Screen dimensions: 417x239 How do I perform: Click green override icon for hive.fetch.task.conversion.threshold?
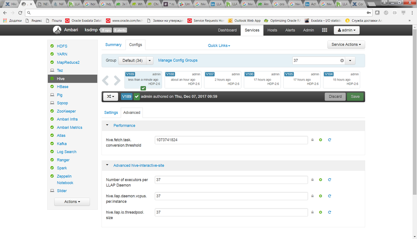pyautogui.click(x=320, y=140)
